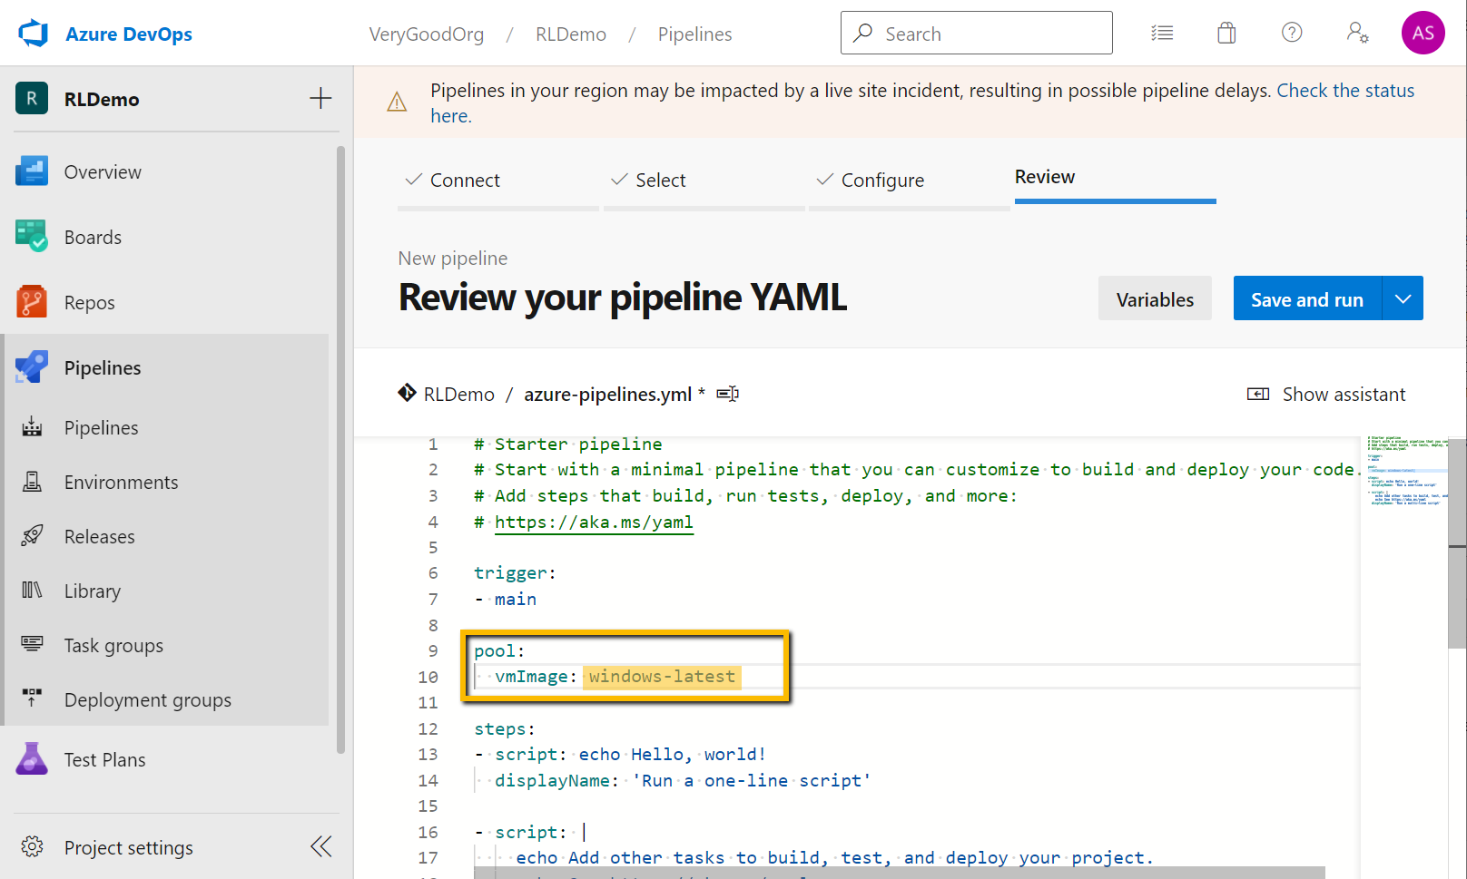Open the Check the status link
Screen dimensions: 1467x879
pos(1345,91)
